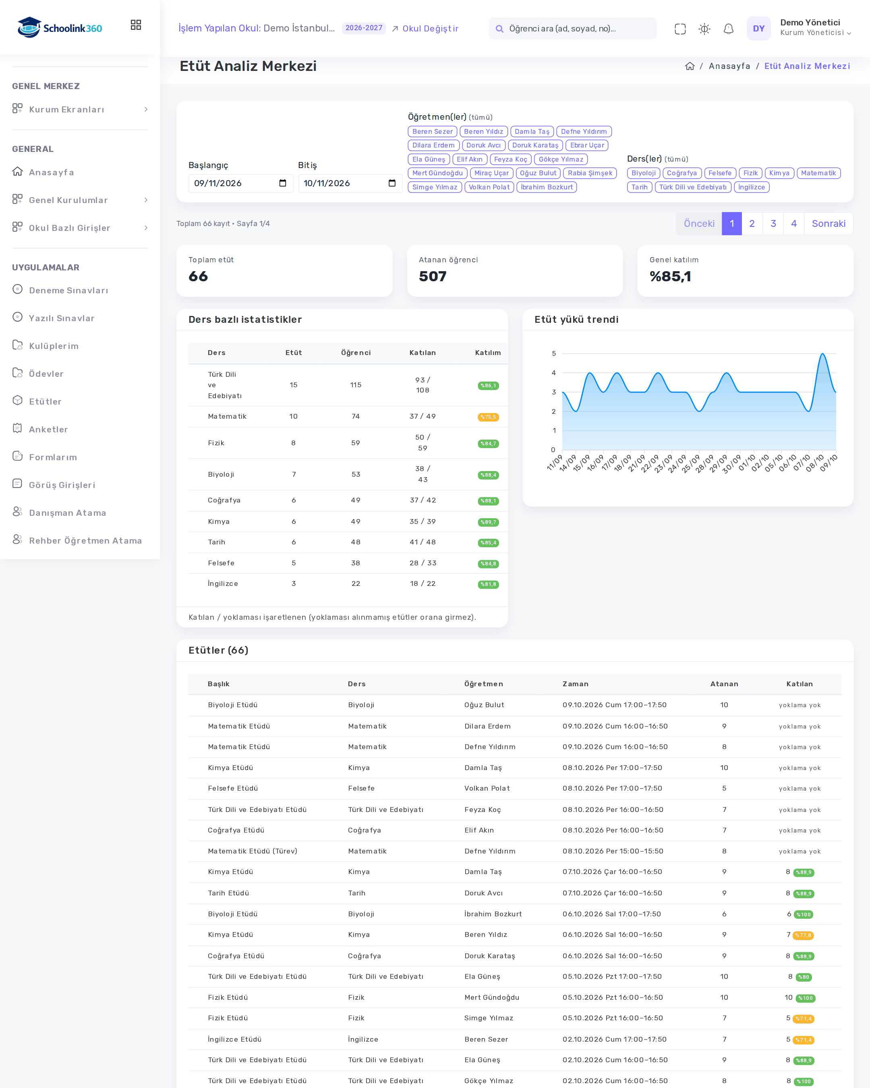Click the DY user avatar
870x1088 pixels.
(758, 28)
